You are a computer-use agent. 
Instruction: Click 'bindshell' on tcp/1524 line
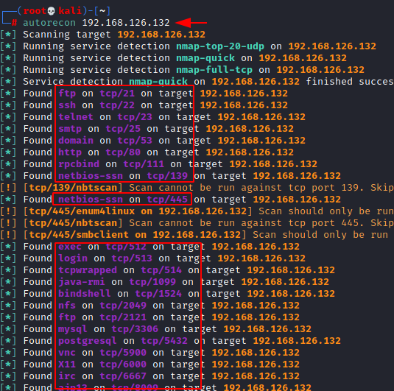[85, 294]
